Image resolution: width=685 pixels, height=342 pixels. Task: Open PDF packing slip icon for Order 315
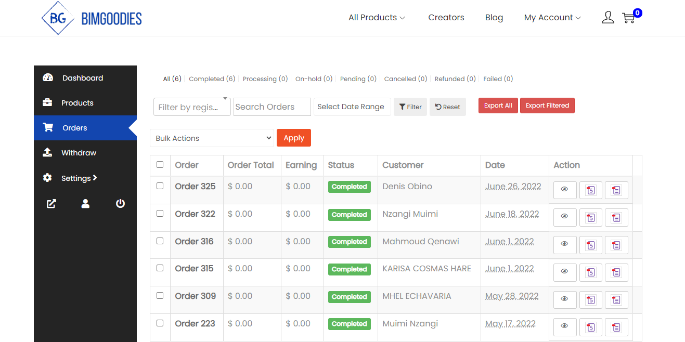tap(616, 272)
